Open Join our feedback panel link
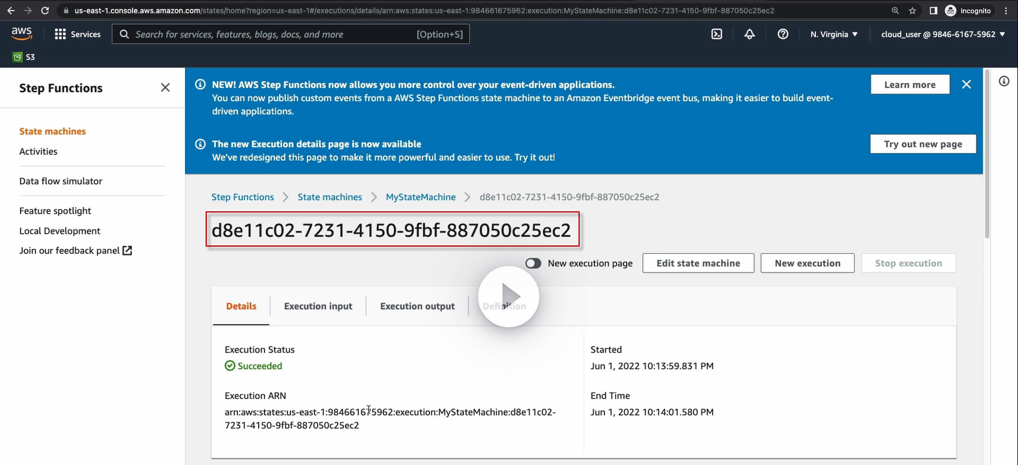 click(x=75, y=251)
